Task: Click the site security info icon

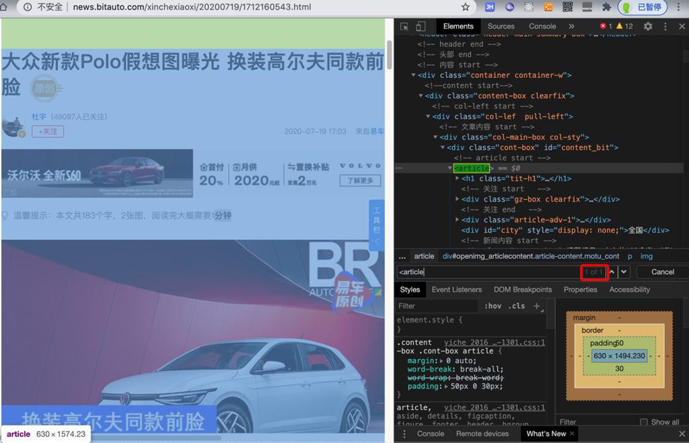Action: [x=27, y=7]
